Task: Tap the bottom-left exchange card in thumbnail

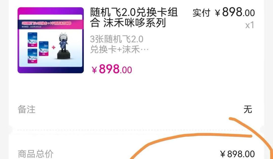Action: tap(32, 56)
